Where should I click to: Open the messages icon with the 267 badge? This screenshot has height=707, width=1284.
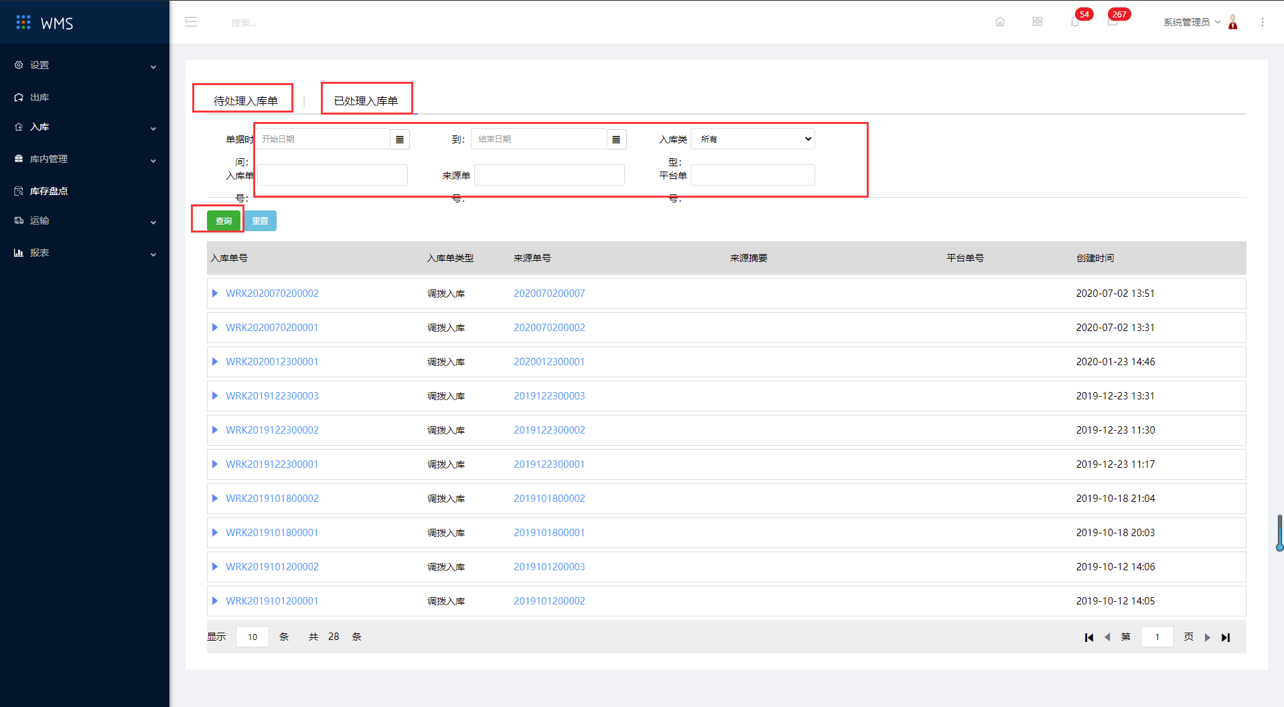coord(1113,22)
